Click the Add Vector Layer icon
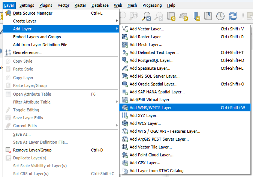Image resolution: width=253 pixels, height=177 pixels. [125, 29]
